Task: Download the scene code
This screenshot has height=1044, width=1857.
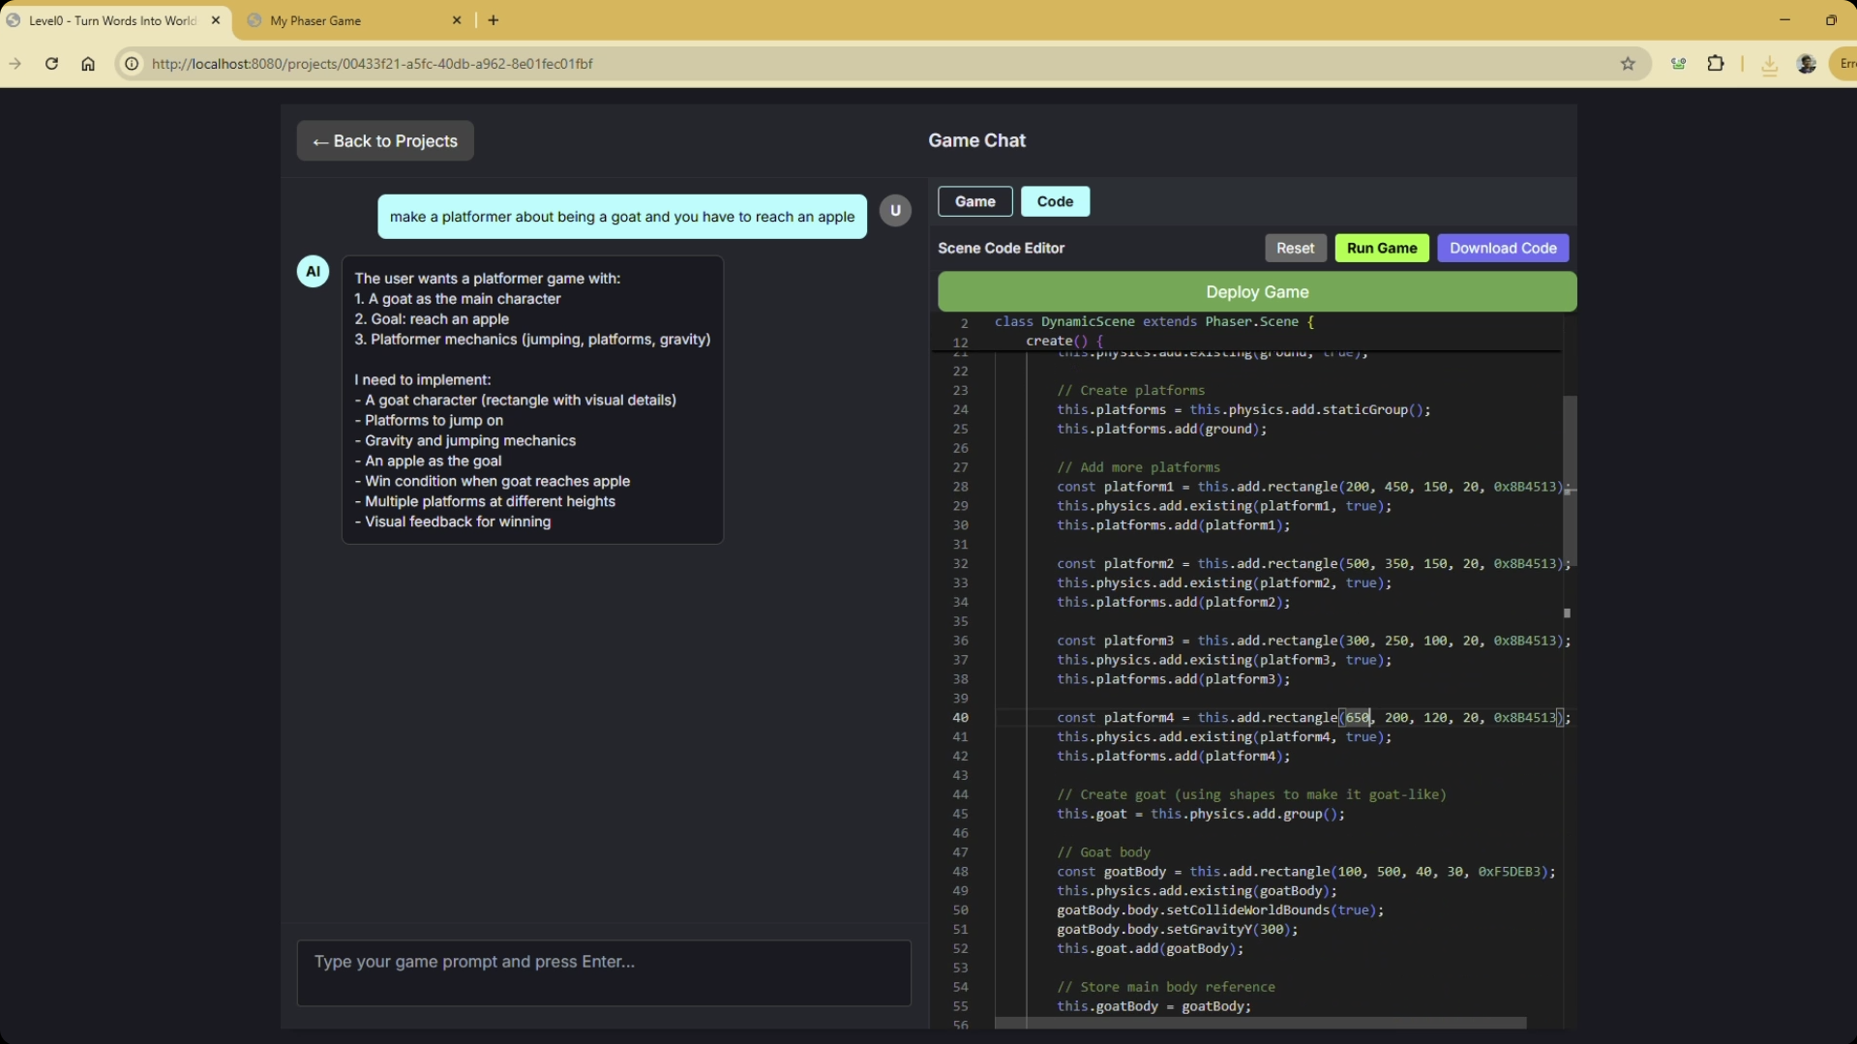Action: pos(1502,248)
